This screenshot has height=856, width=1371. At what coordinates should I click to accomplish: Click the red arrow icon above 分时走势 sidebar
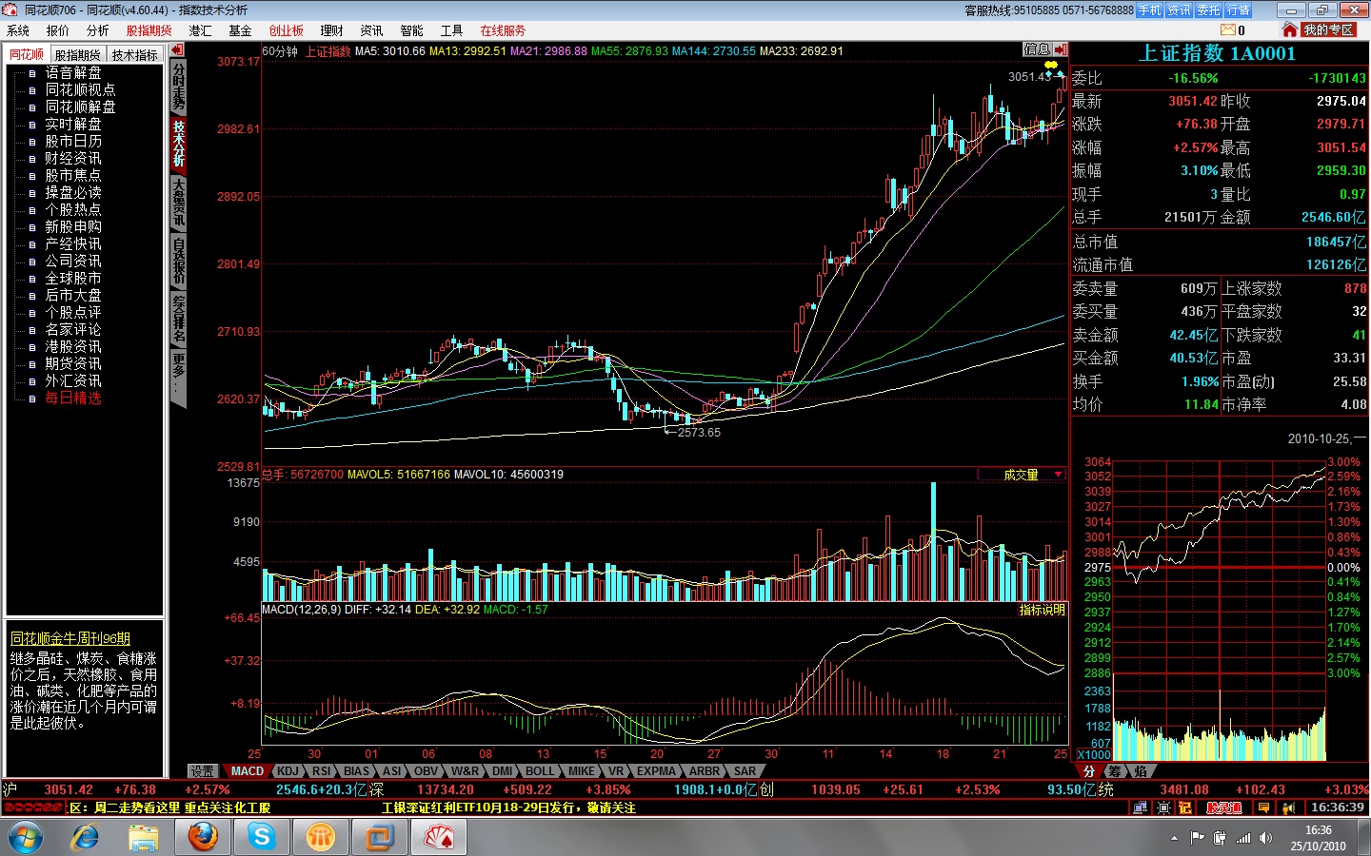click(x=177, y=49)
